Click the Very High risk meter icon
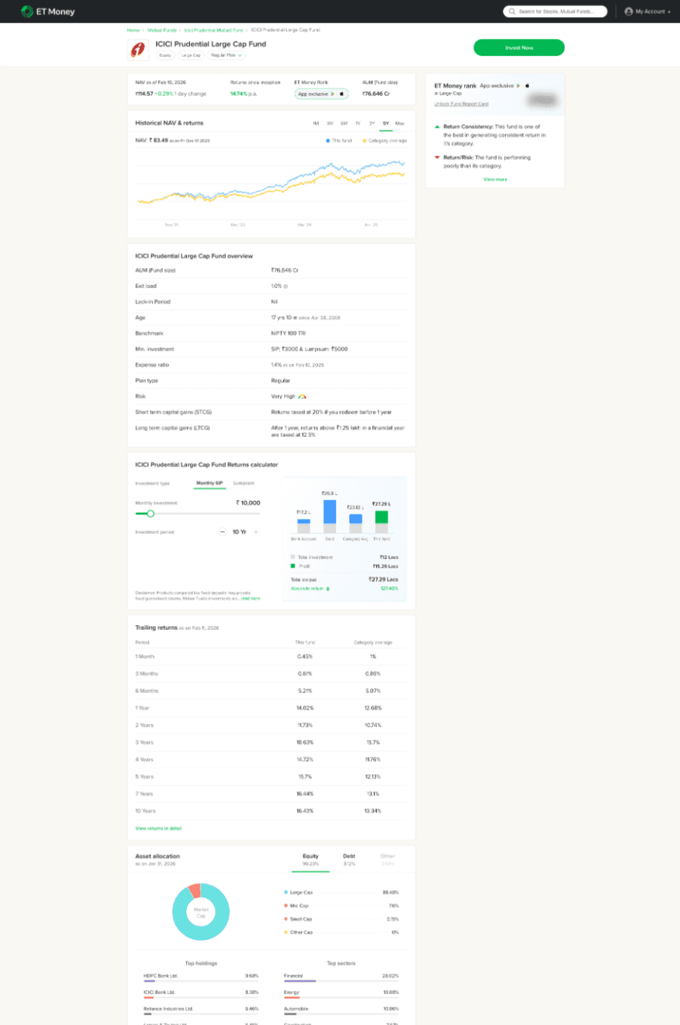The height and width of the screenshot is (1025, 680). point(302,397)
